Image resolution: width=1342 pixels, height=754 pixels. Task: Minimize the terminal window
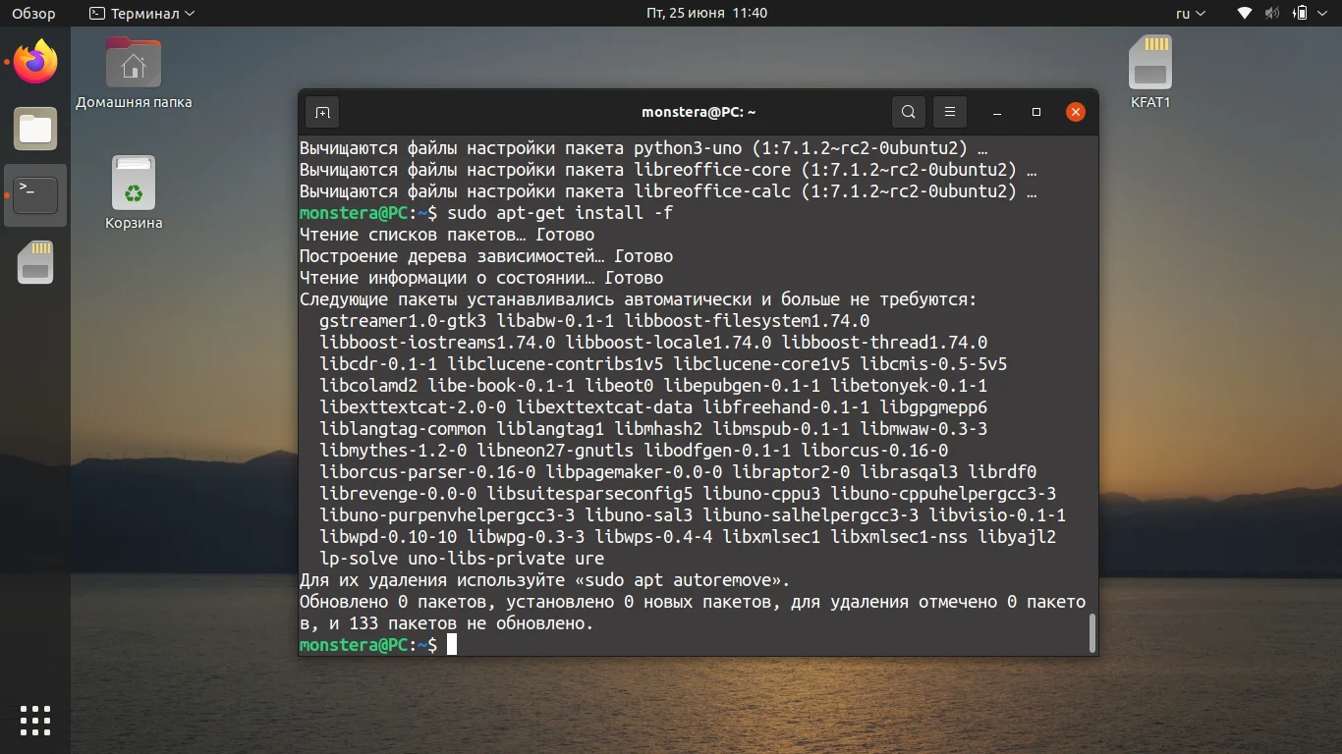coord(997,112)
